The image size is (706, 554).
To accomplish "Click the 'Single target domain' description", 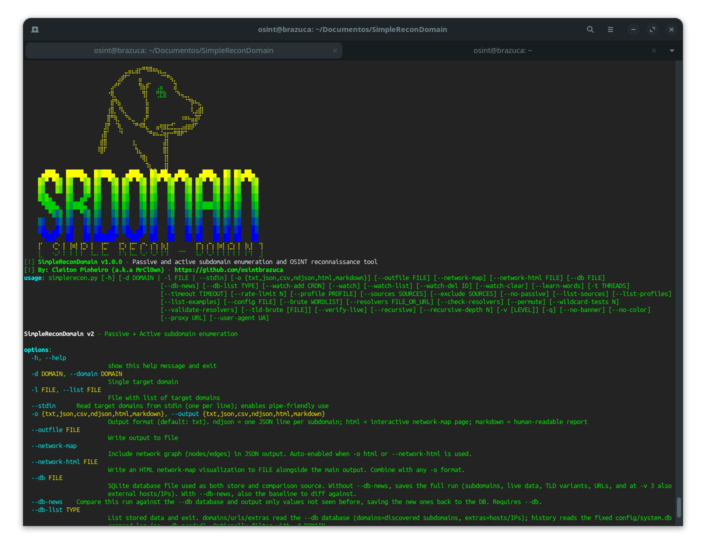I will click(143, 382).
